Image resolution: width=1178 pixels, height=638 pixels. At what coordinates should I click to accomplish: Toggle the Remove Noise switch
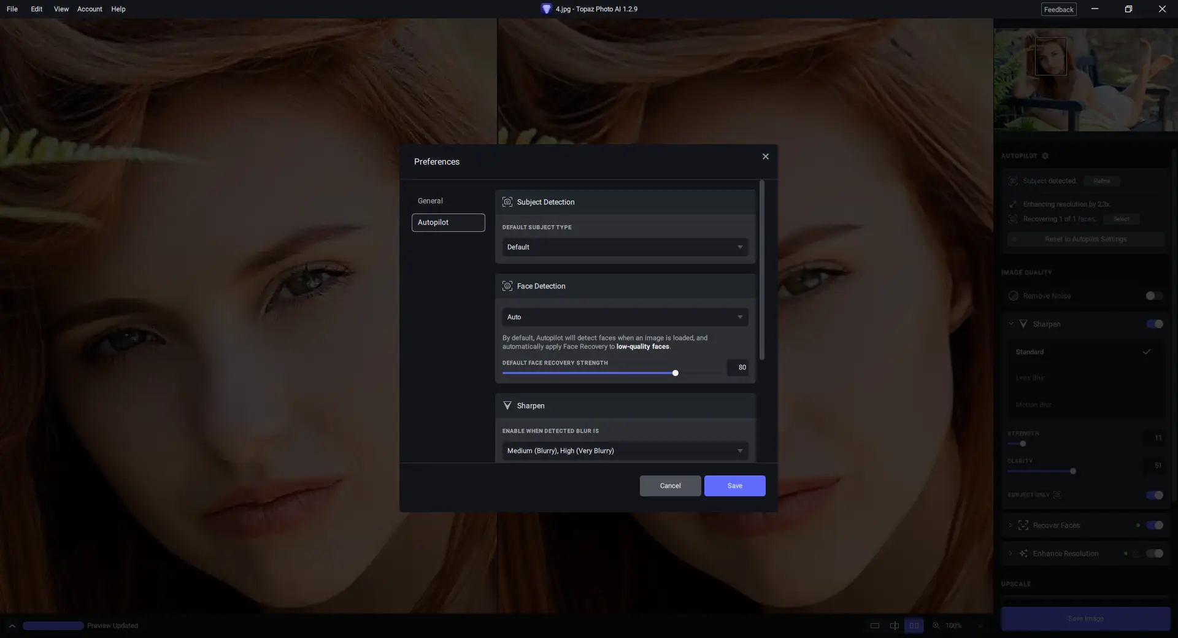(1154, 296)
